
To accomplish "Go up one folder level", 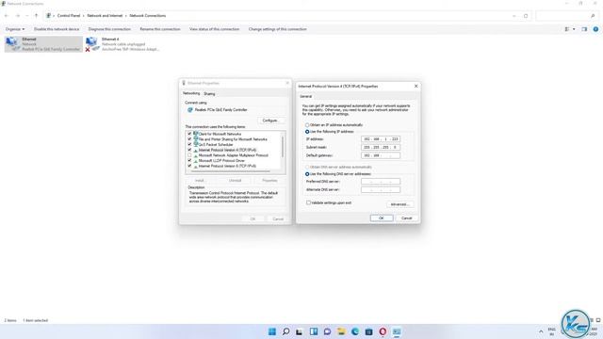I will pos(36,16).
